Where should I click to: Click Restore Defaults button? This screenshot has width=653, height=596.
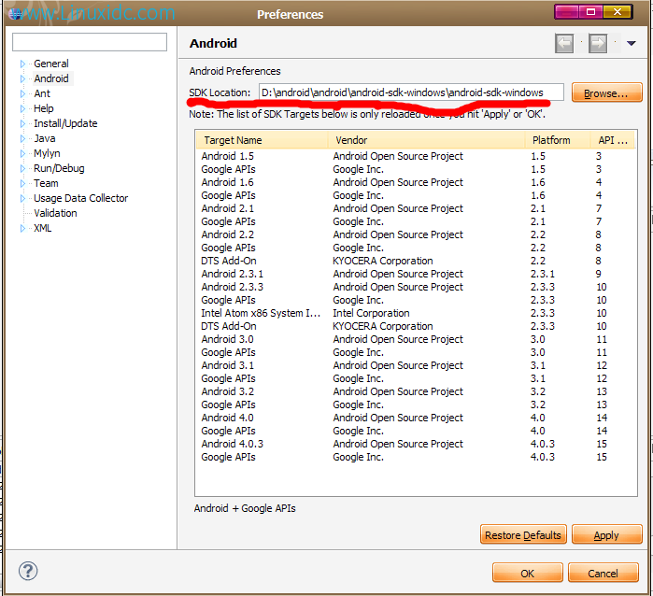(523, 534)
